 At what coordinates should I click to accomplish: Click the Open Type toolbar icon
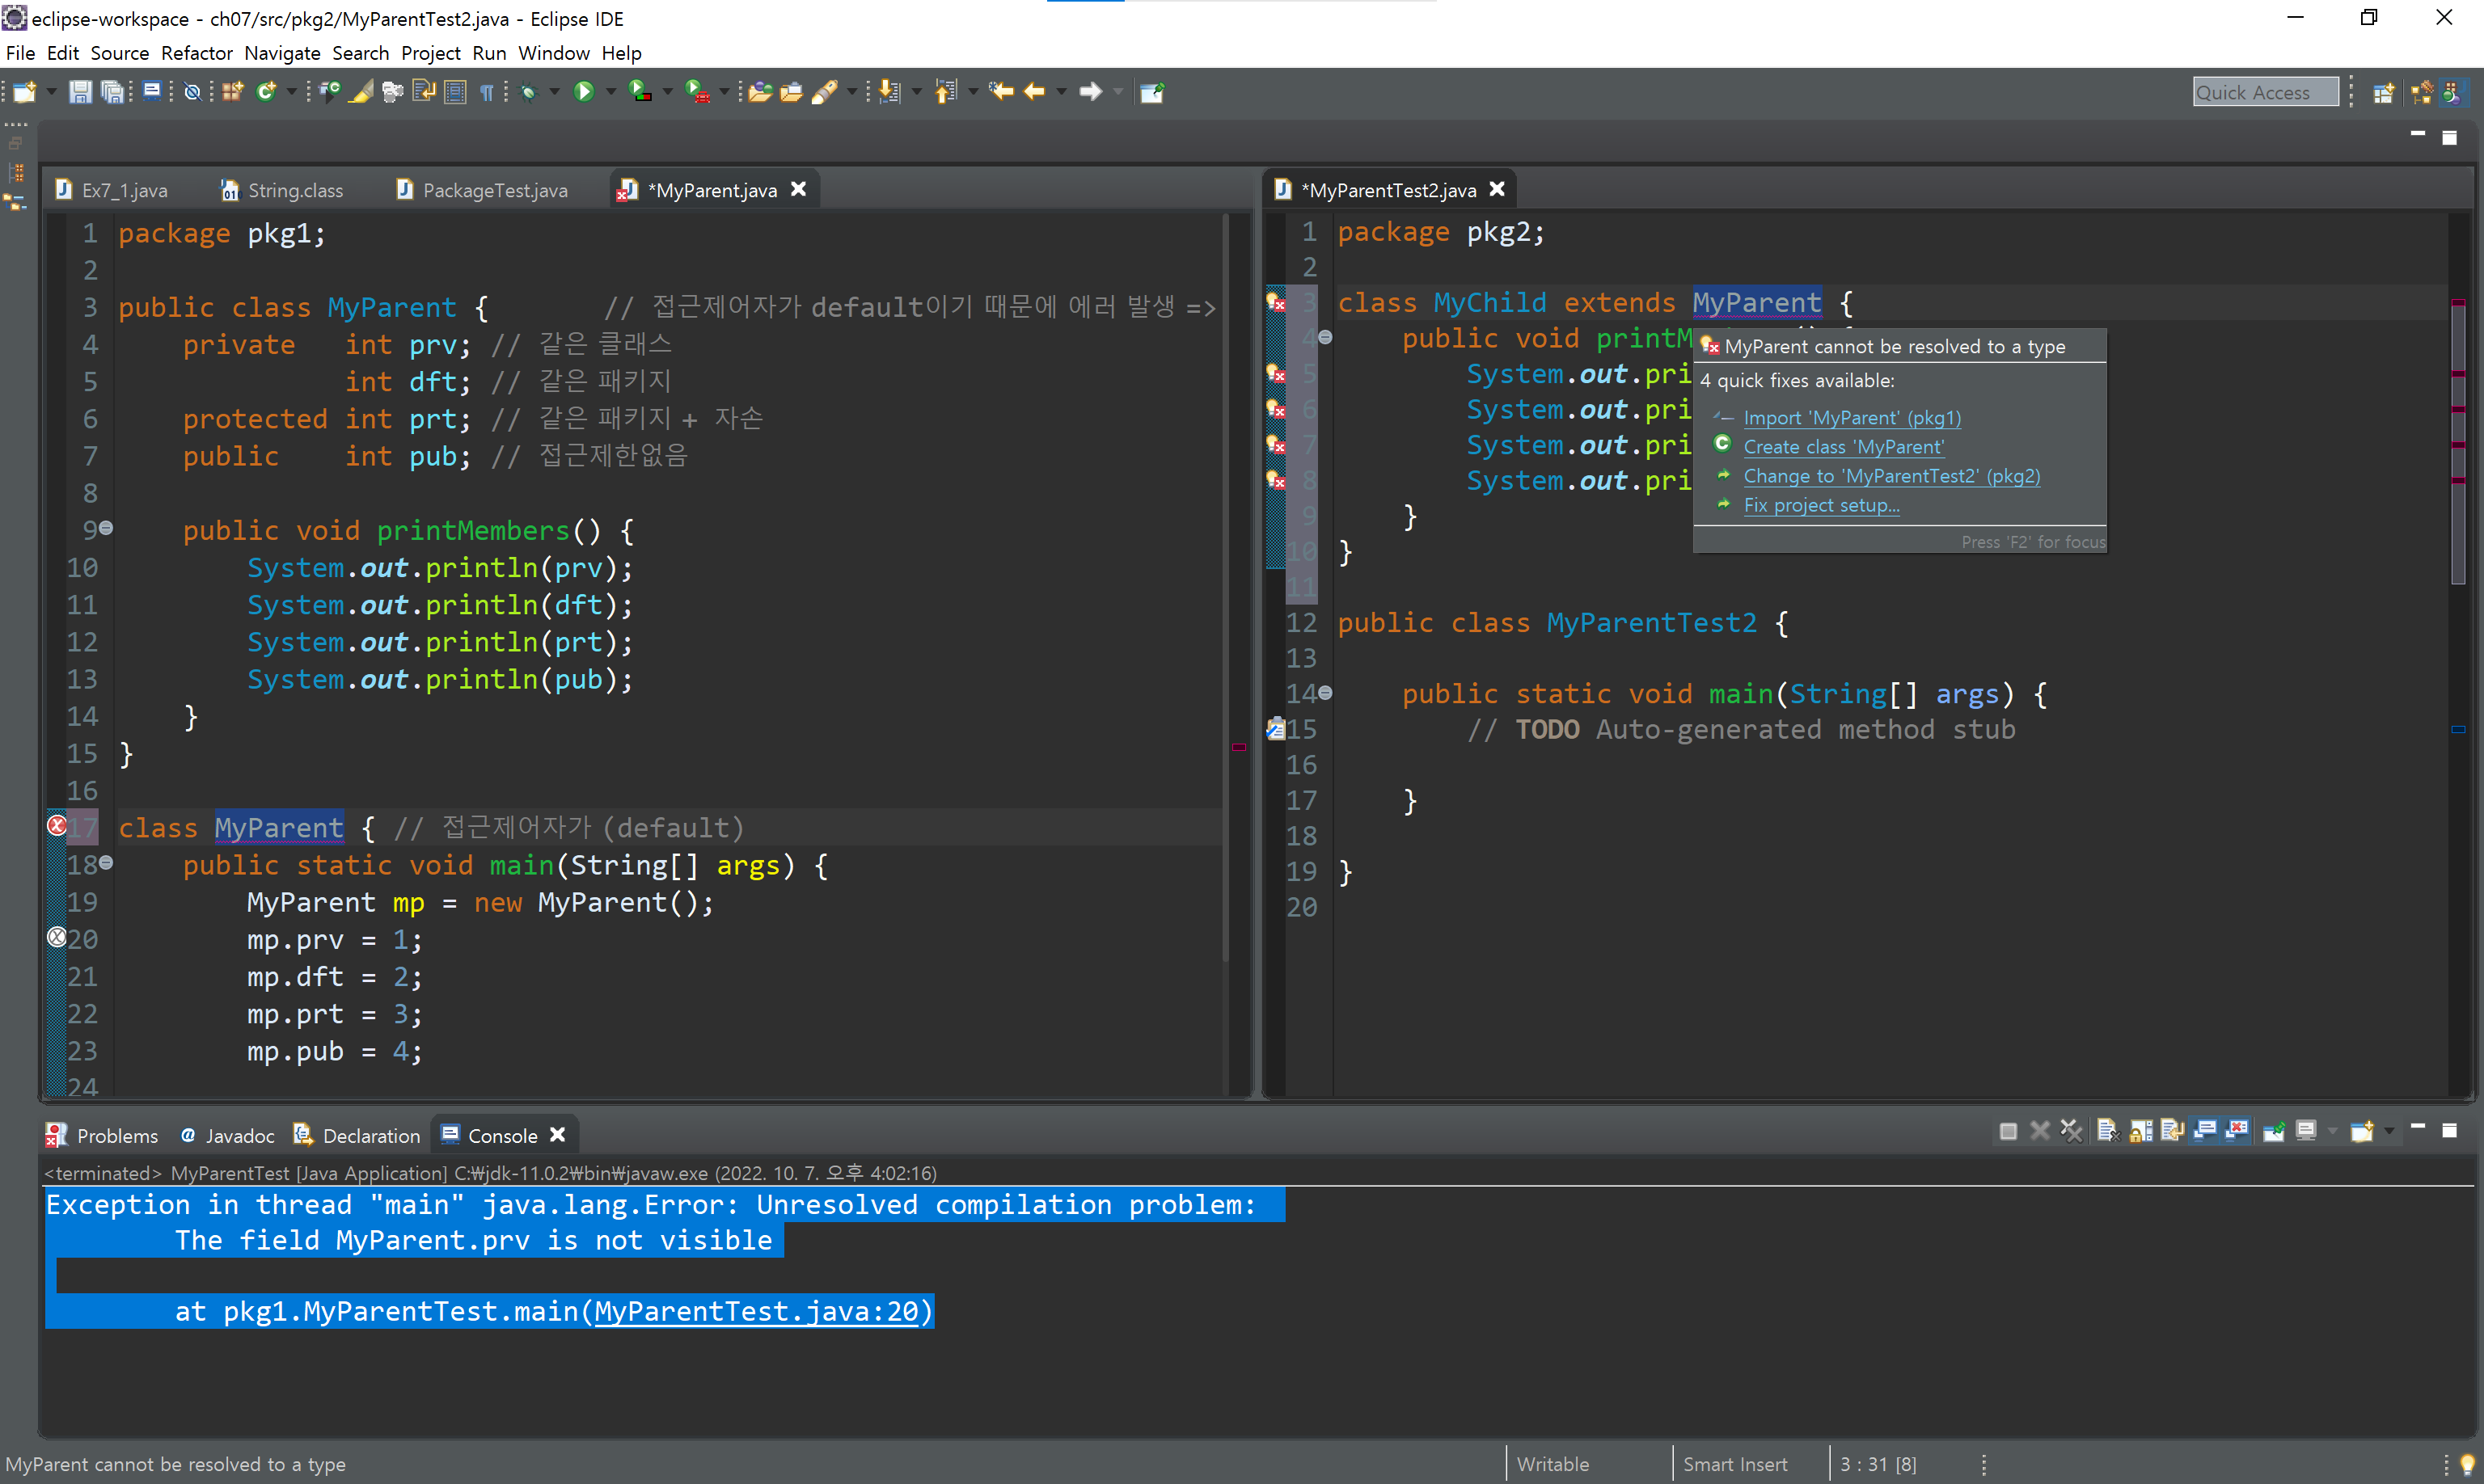click(x=759, y=92)
